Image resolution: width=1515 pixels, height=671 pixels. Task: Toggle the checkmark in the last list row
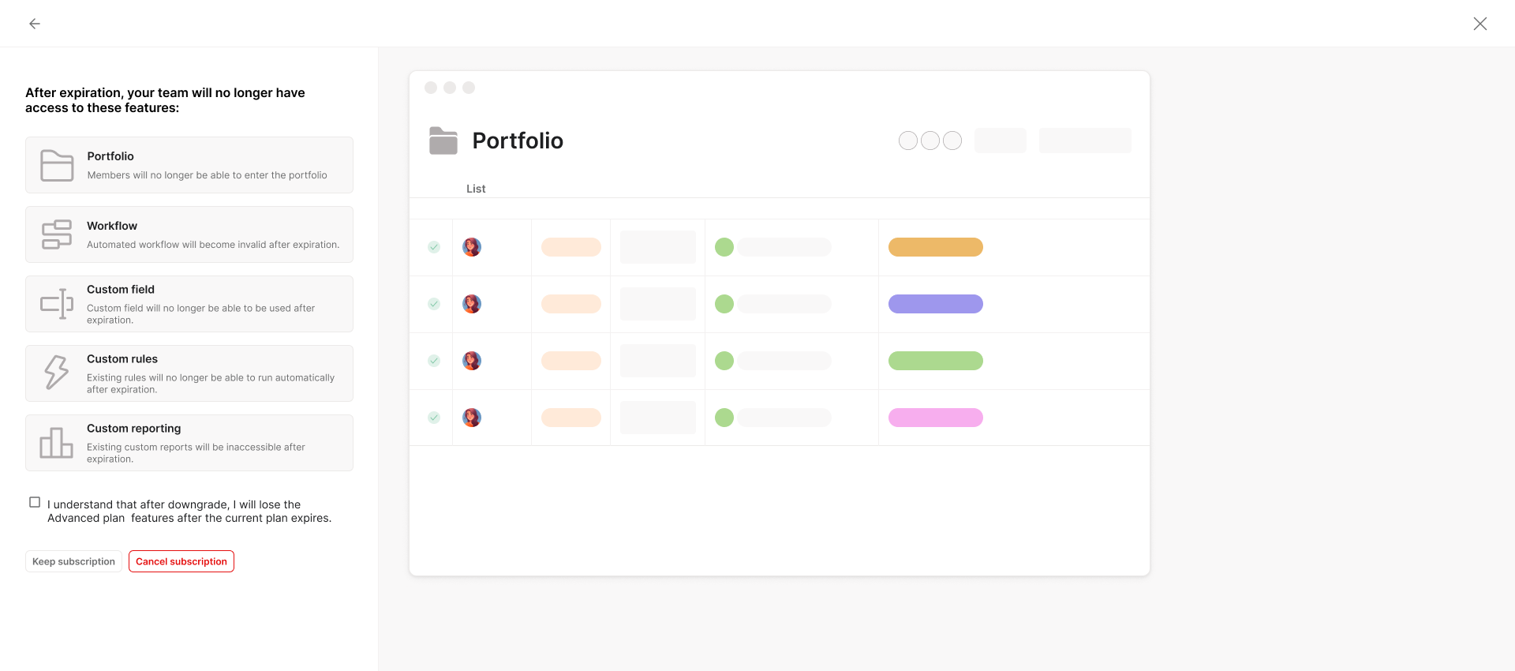[x=434, y=418]
